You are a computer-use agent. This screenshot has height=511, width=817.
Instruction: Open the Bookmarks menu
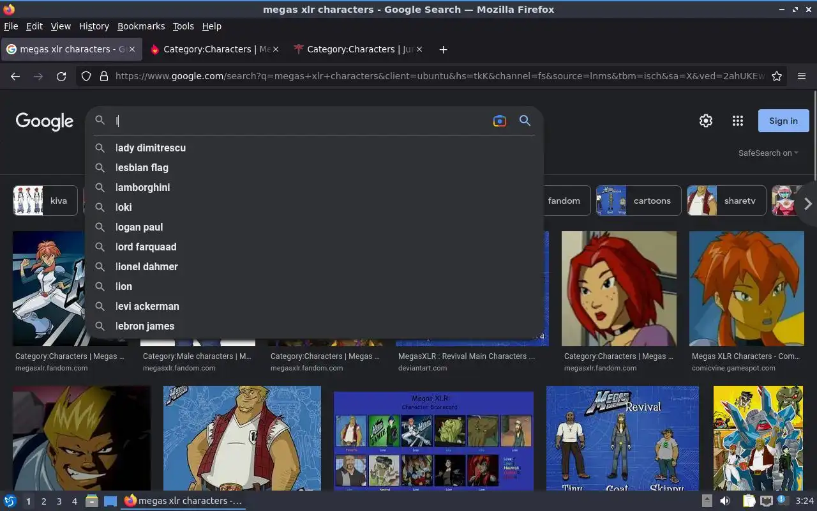(141, 26)
